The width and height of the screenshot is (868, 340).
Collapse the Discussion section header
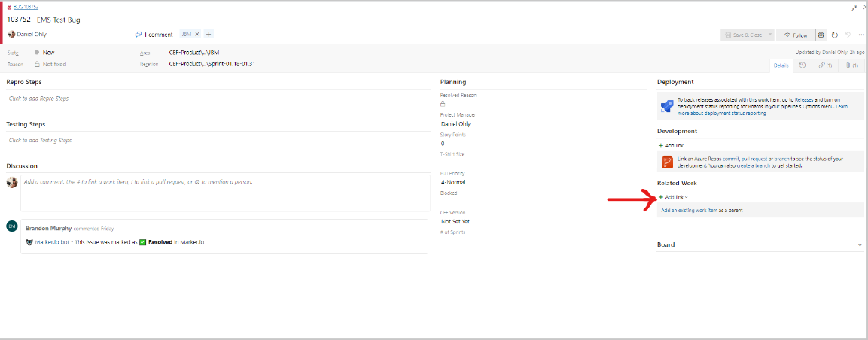(x=22, y=165)
